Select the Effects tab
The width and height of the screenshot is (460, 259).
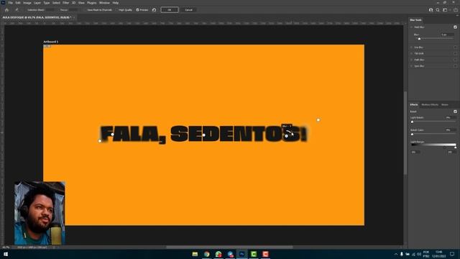[x=414, y=105]
